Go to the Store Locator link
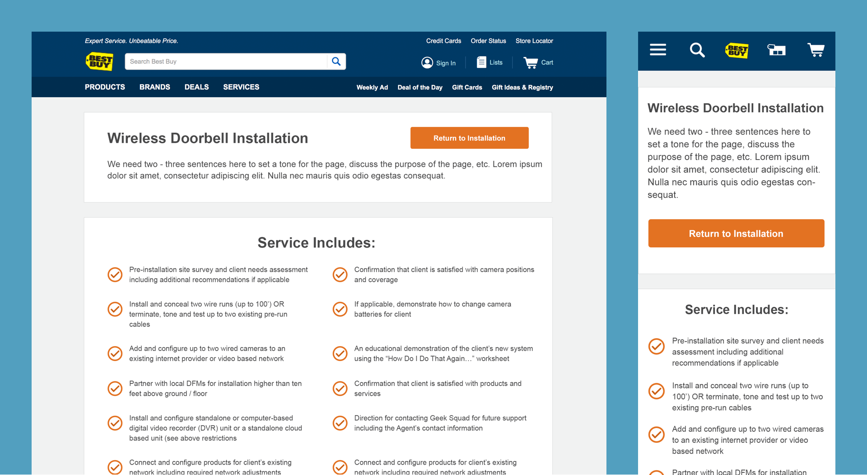 [534, 41]
